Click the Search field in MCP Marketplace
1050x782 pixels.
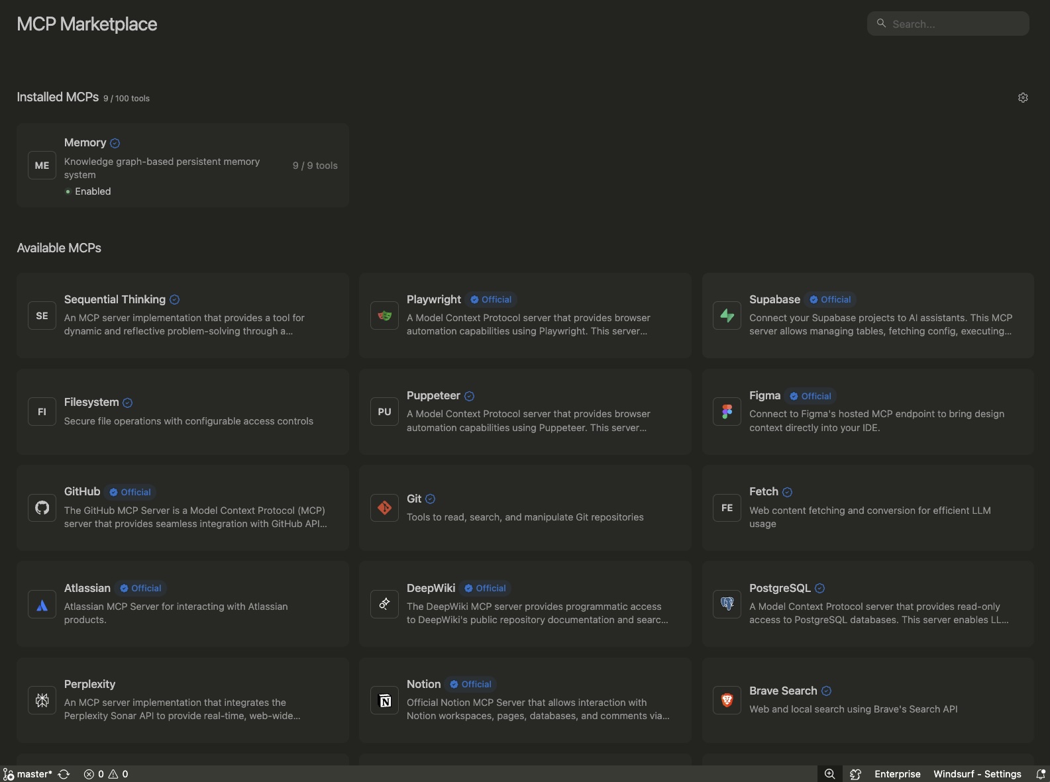[x=948, y=24]
